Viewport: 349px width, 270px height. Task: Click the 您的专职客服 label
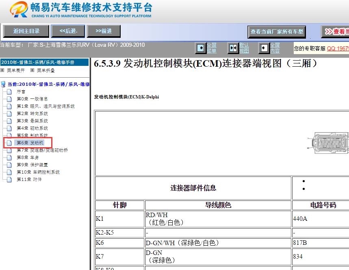pyautogui.click(x=310, y=48)
